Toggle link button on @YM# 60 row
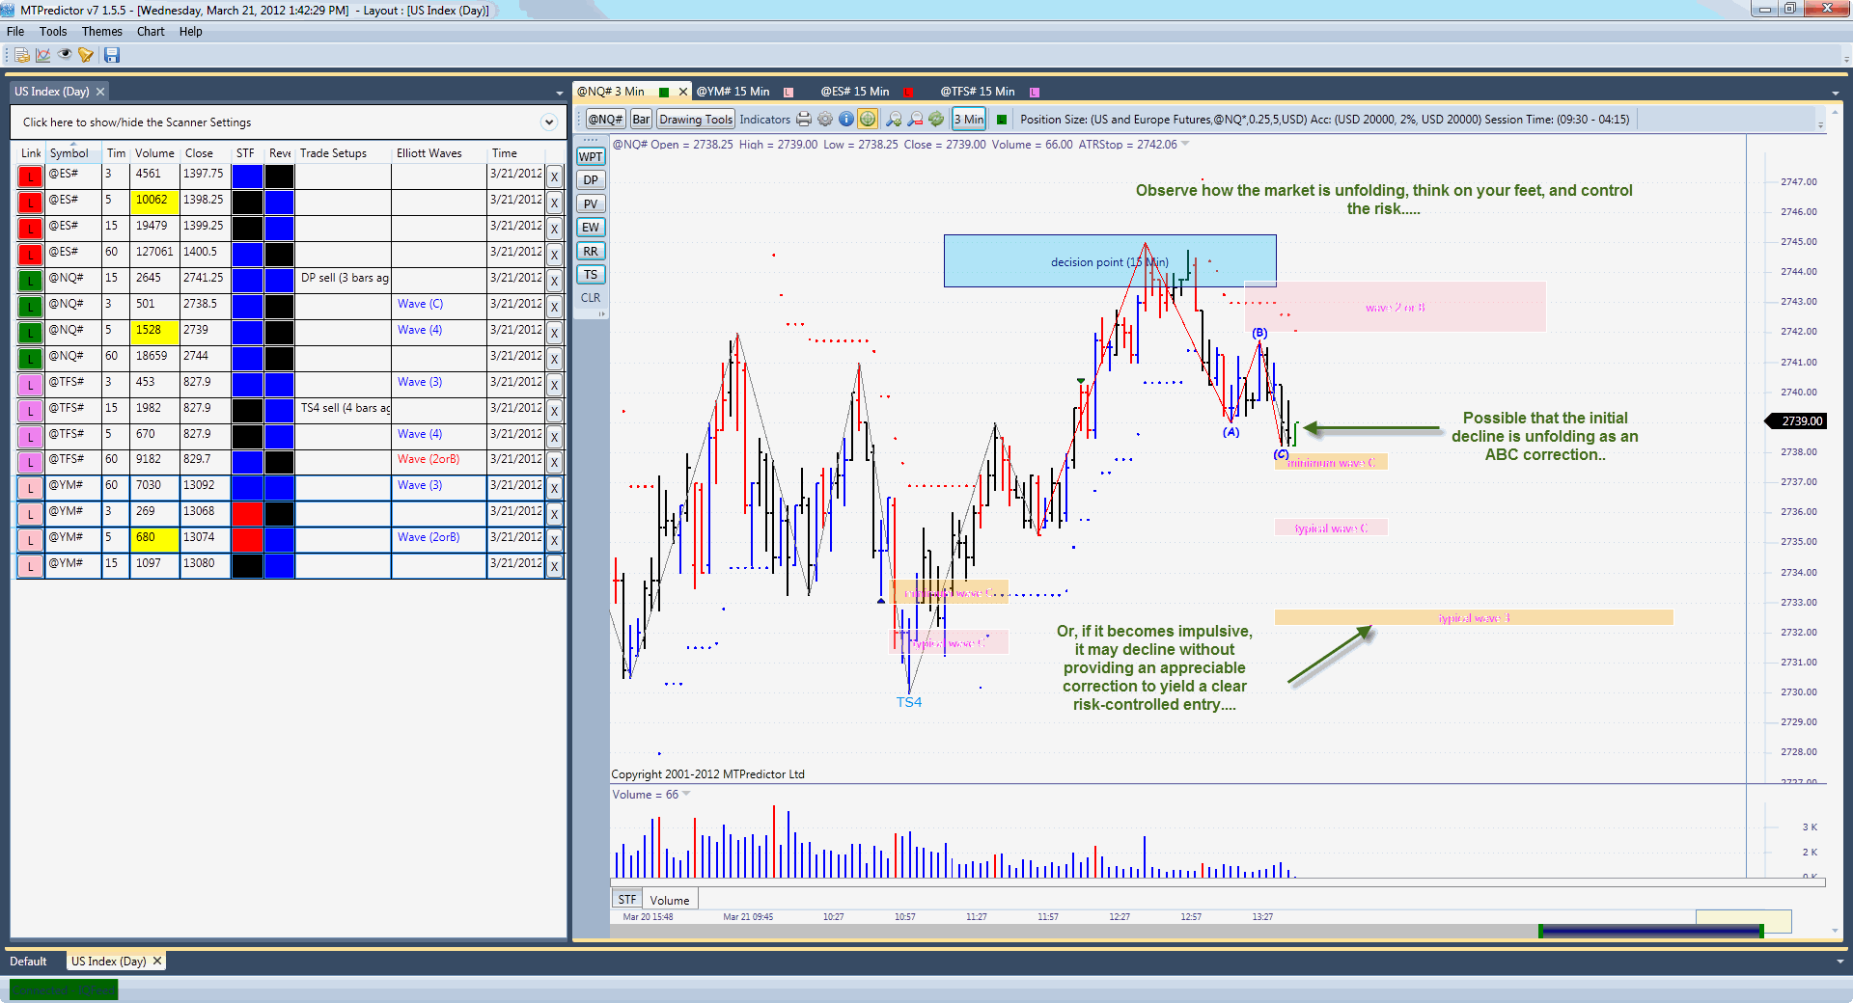Screen dimensions: 1853x1003 point(31,488)
